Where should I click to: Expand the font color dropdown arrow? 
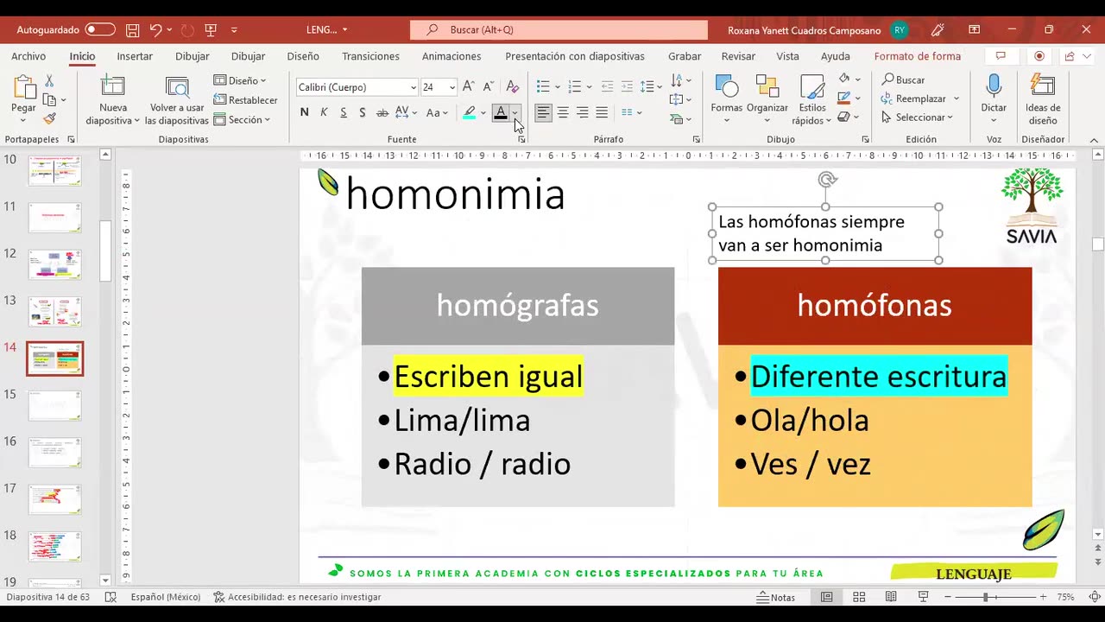(x=515, y=112)
